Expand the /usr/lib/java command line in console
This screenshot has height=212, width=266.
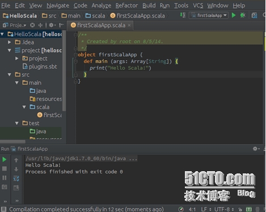81,158
